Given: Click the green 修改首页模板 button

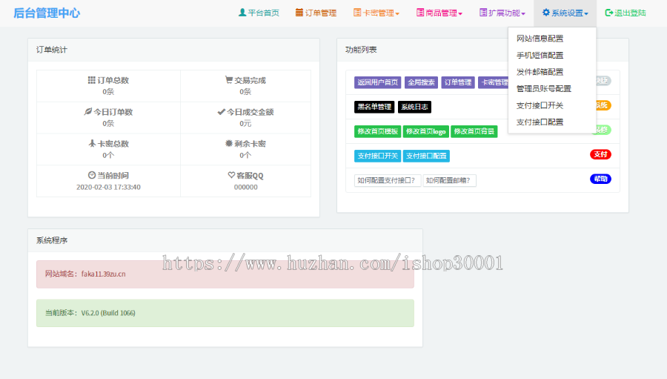Looking at the screenshot, I should click(378, 131).
